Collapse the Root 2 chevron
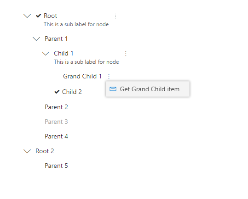The height and width of the screenshot is (199, 248). [27, 151]
